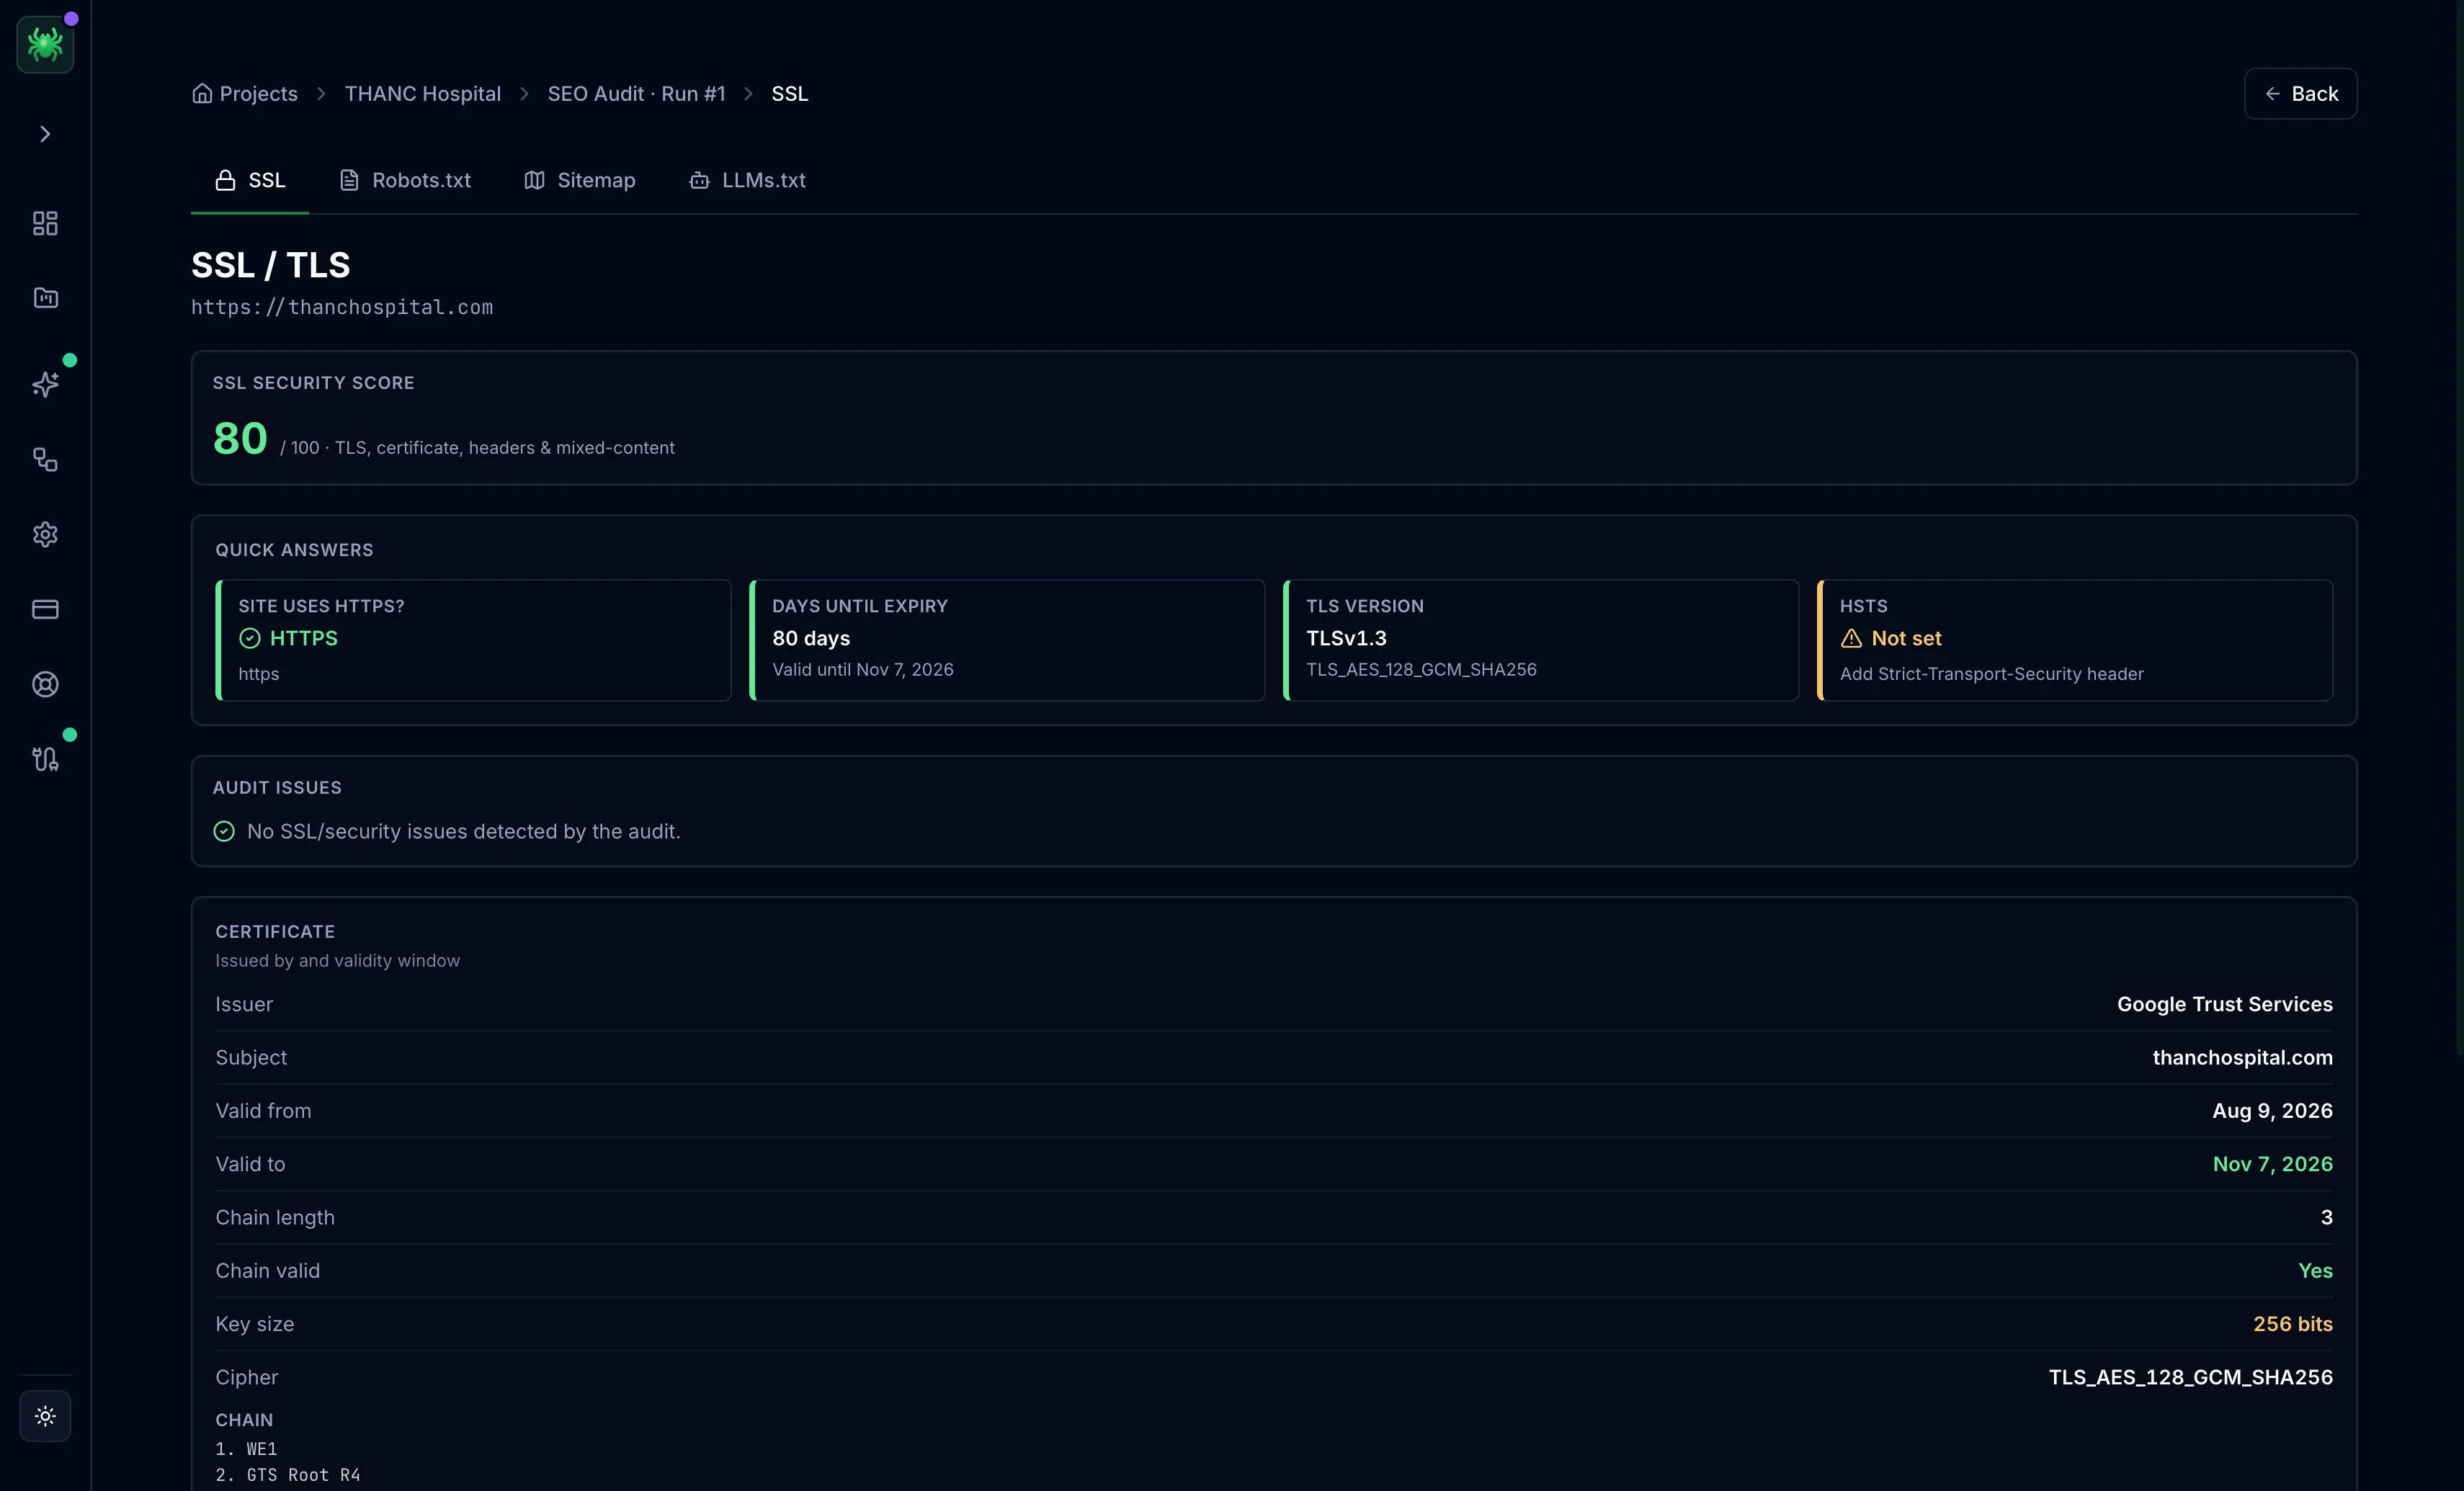
Task: Click 'No SSL/security issues detected' message
Action: point(463,831)
